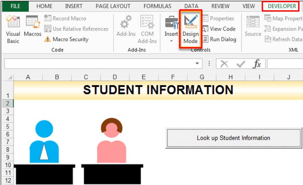Click the formula bar input area
This screenshot has height=185, width=303.
coord(285,64)
